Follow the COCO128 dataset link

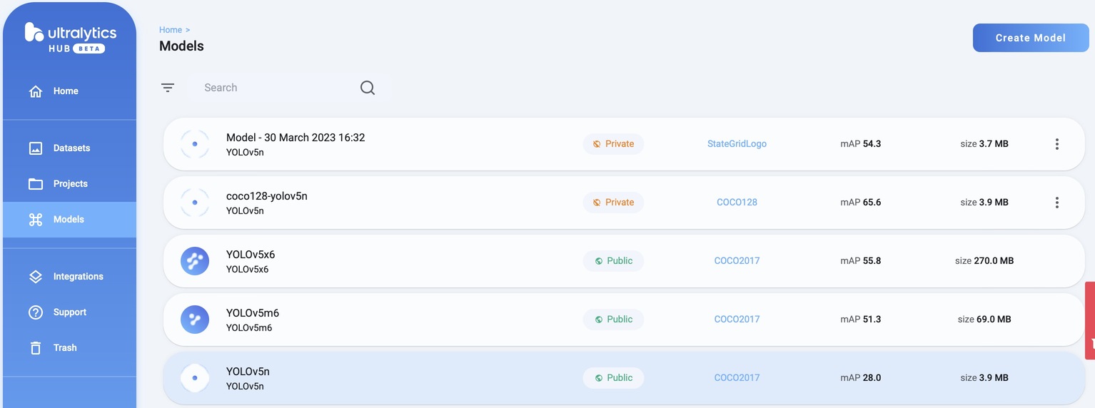[737, 203]
